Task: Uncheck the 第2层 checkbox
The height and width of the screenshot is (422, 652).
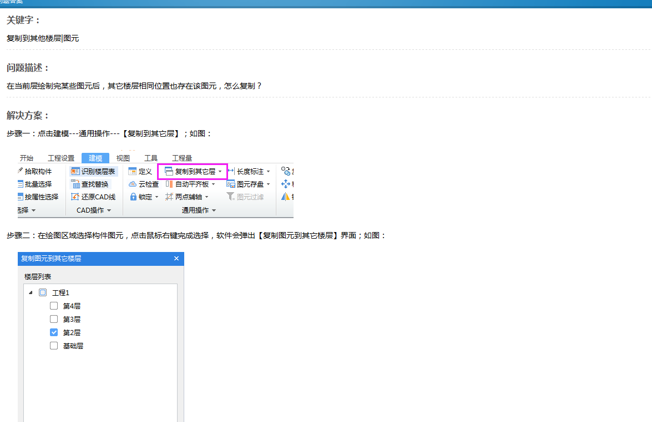Action: (x=54, y=332)
